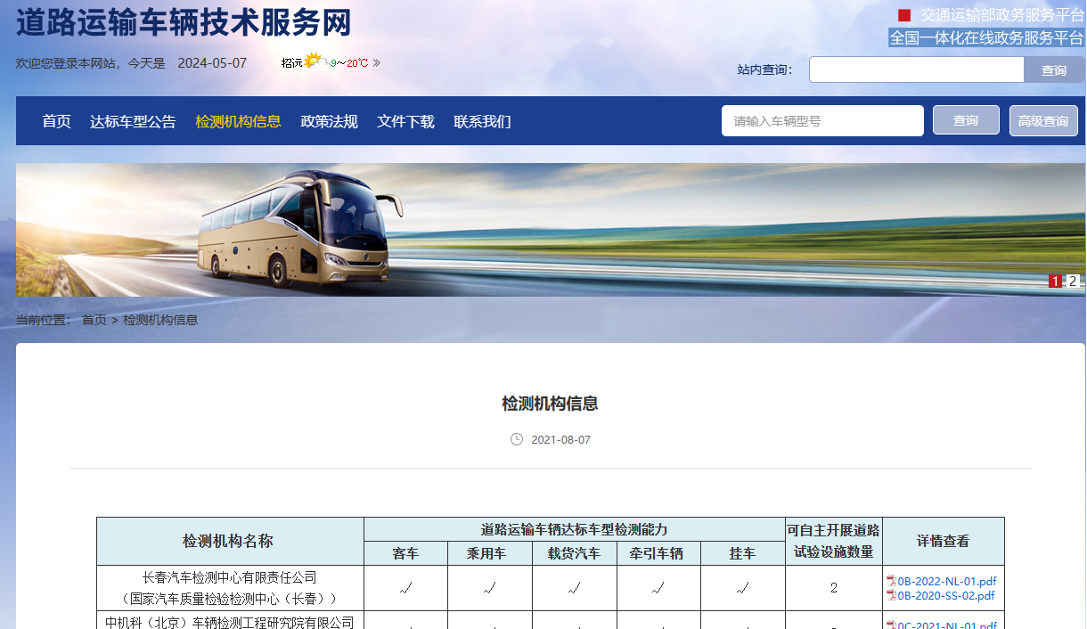This screenshot has height=629, width=1087.
Task: Open the PDF icon beside 0B-2022-NL-01.pdf
Action: tap(890, 580)
